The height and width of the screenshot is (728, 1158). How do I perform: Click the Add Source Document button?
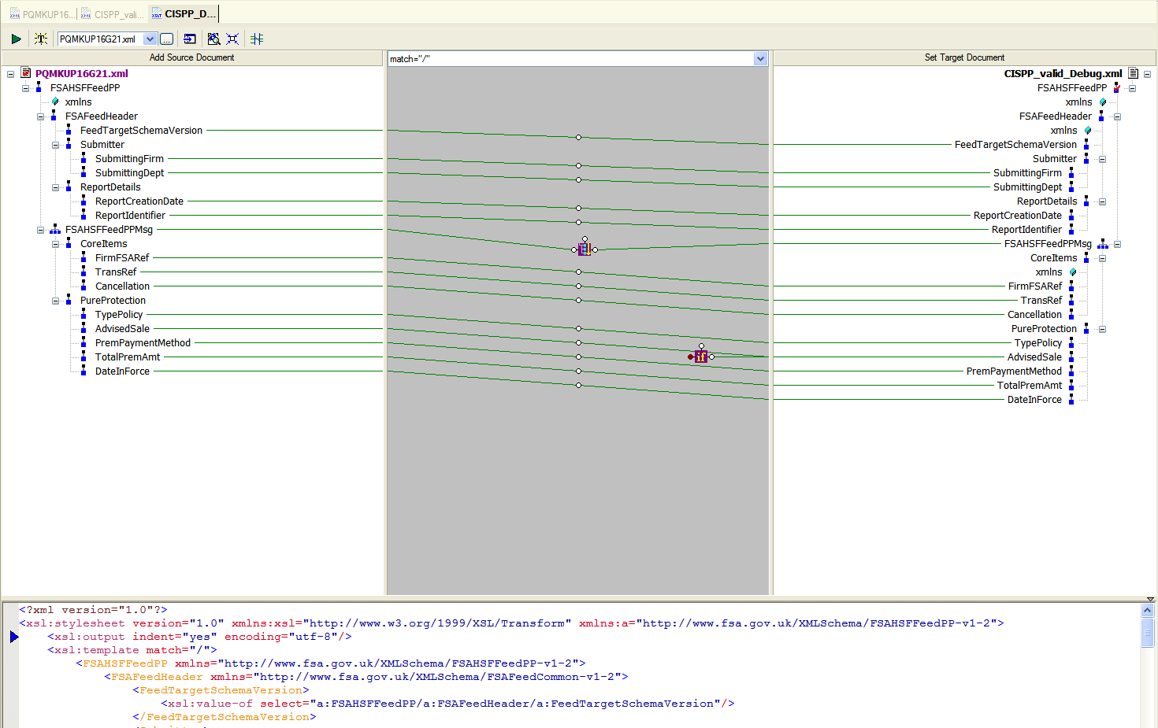point(191,57)
